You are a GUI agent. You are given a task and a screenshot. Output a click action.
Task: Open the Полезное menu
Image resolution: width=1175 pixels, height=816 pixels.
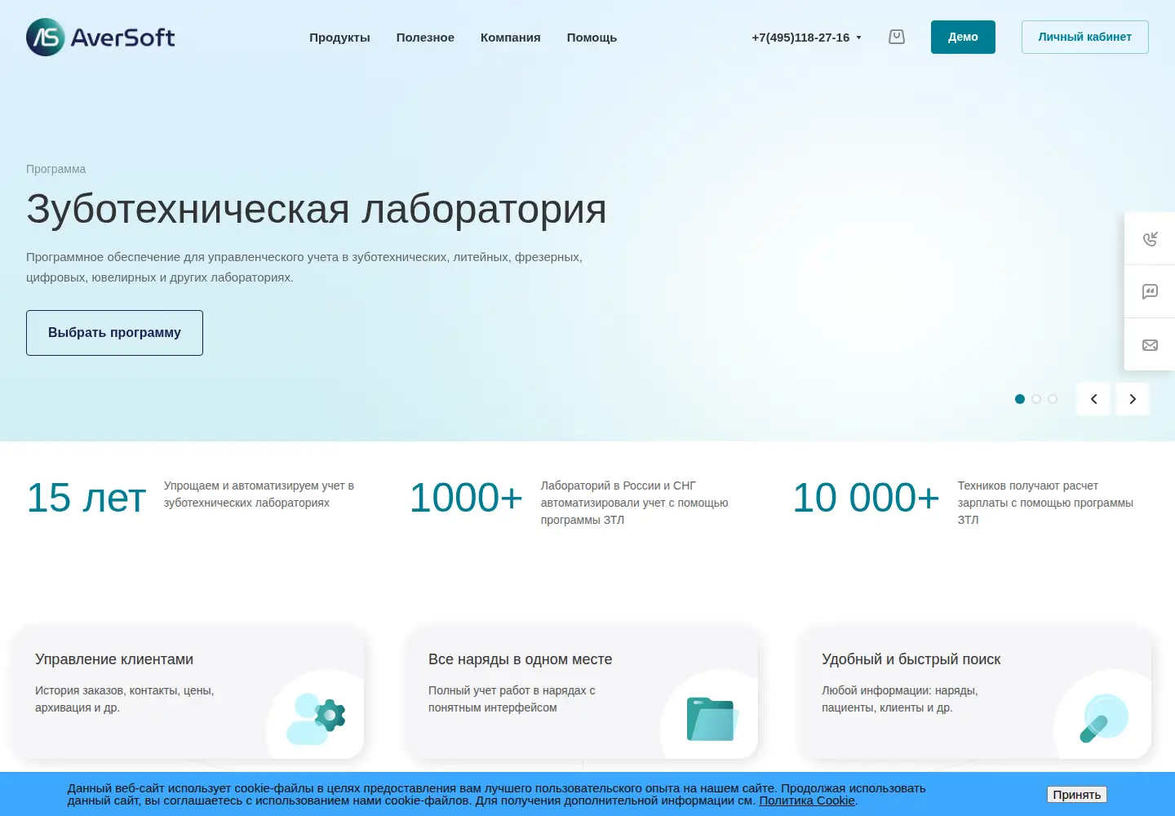tap(425, 38)
